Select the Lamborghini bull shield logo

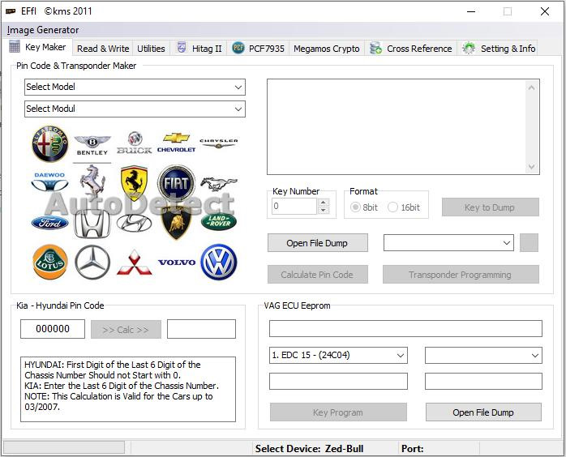[x=176, y=223]
